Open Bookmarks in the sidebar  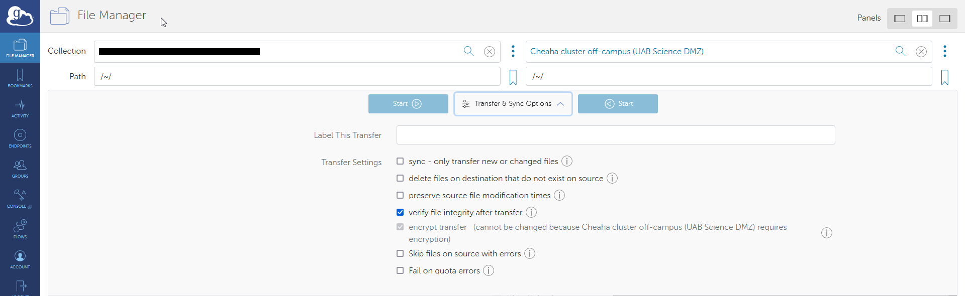(20, 78)
